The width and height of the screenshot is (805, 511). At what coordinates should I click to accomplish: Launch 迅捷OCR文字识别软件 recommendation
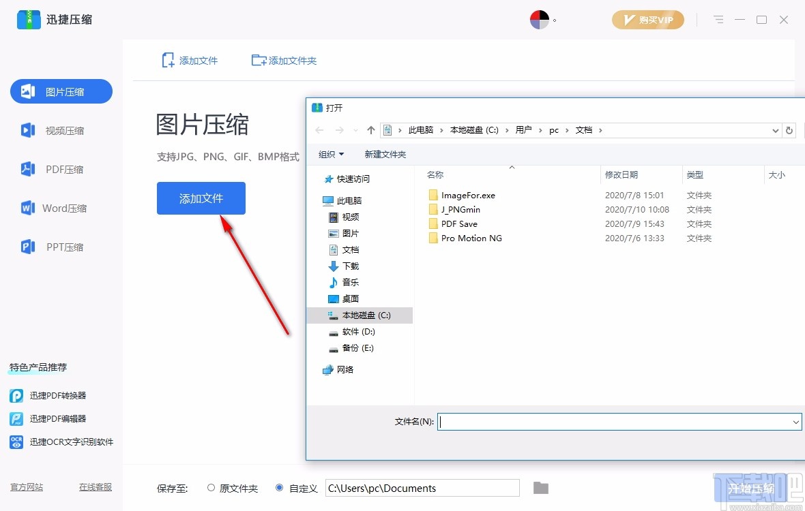(64, 442)
